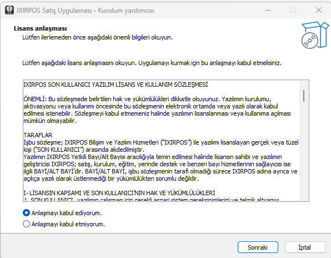Click the installer box-and-disc icon
Screen dimensions: 331x258
pyautogui.click(x=315, y=35)
